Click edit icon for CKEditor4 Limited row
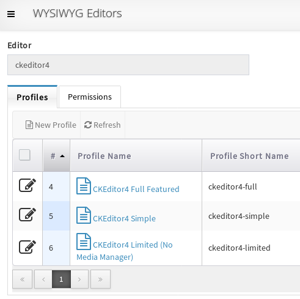Image resolution: width=300 pixels, height=299 pixels. [x=27, y=247]
